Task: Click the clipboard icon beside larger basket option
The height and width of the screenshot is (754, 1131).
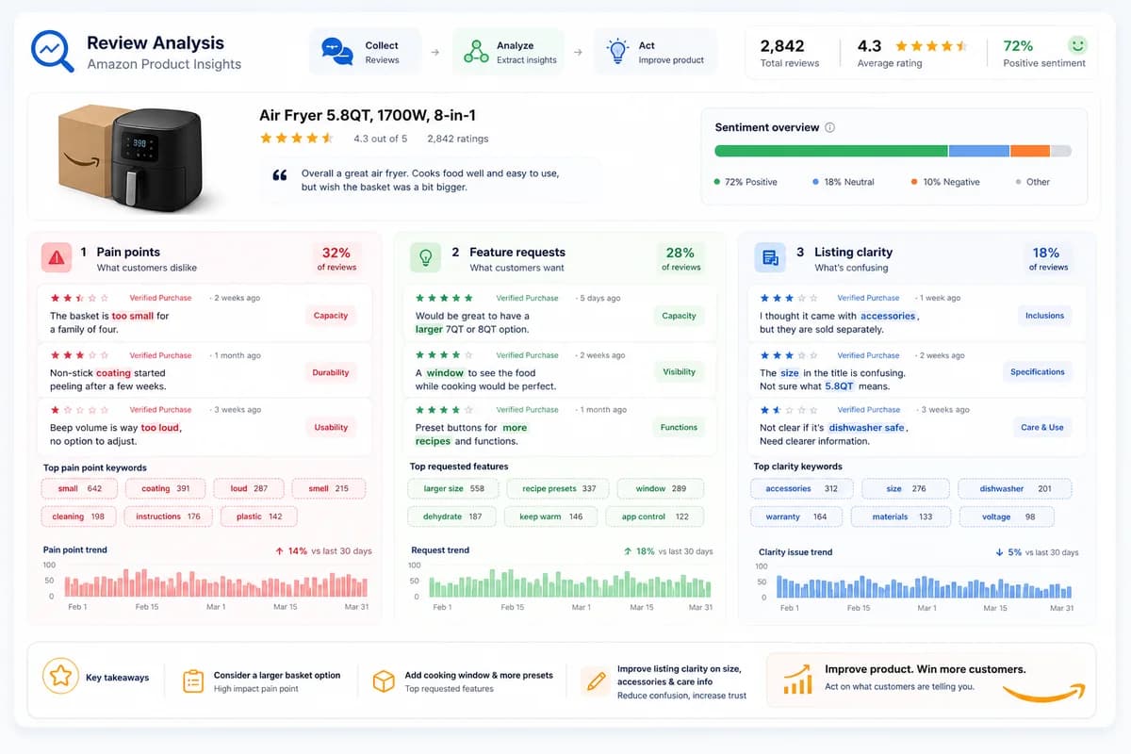Action: pyautogui.click(x=192, y=681)
